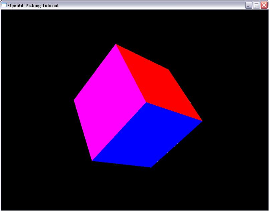Click the rightmost corner of the cube
This screenshot has width=269, height=211.
tap(201, 121)
